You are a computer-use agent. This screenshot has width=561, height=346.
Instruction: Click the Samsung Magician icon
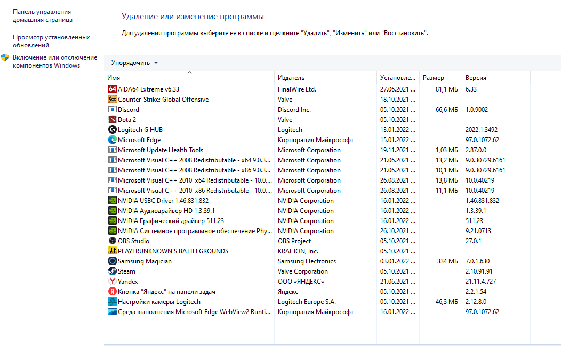(x=113, y=261)
